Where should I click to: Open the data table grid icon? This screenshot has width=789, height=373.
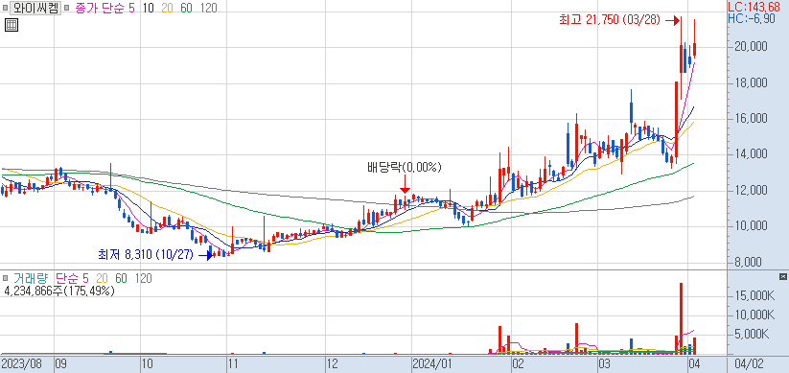point(12,25)
